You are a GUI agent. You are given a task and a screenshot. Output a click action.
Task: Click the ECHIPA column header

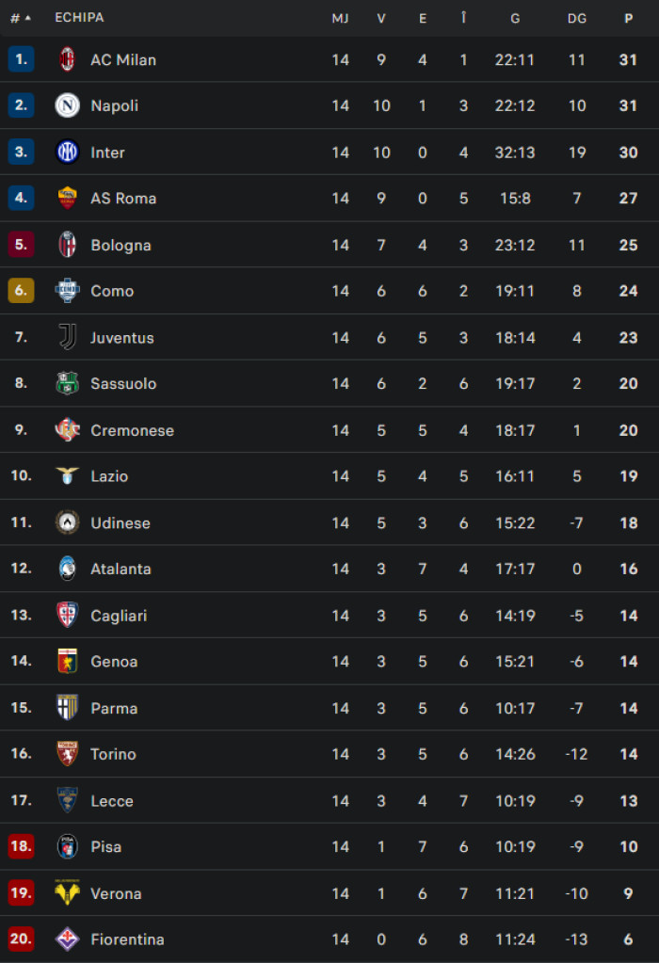(79, 18)
